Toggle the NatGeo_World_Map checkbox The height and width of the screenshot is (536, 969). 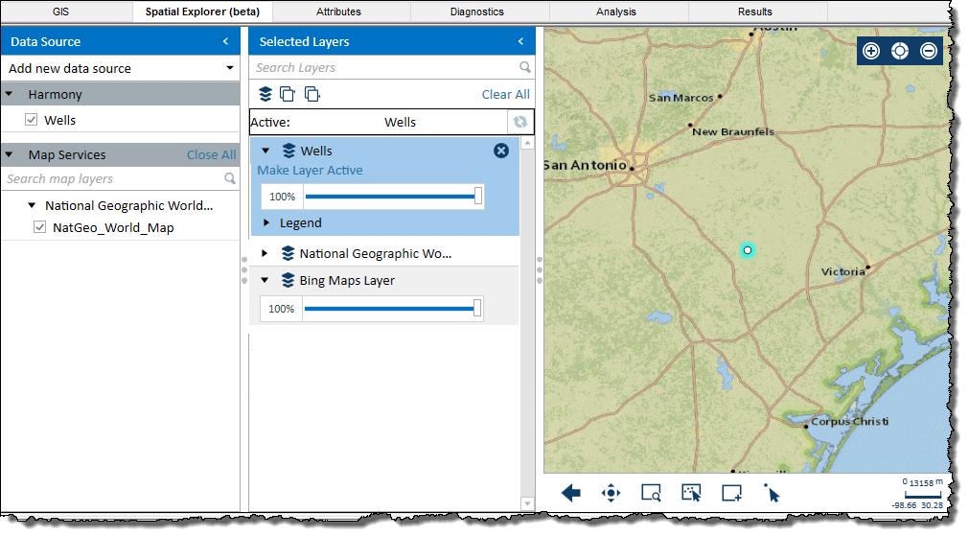[39, 228]
